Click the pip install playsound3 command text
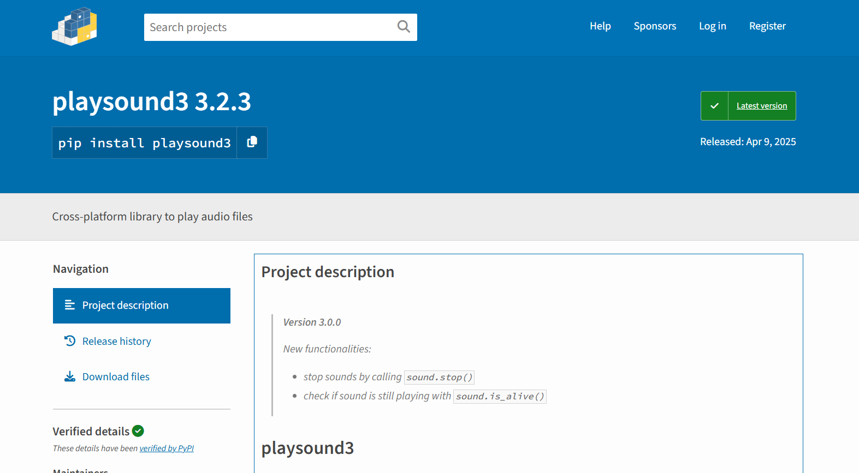859x473 pixels. click(145, 143)
